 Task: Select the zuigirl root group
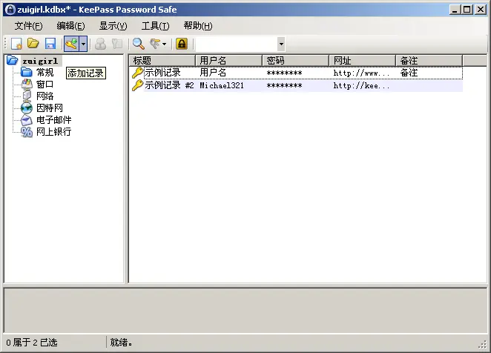pyautogui.click(x=40, y=61)
